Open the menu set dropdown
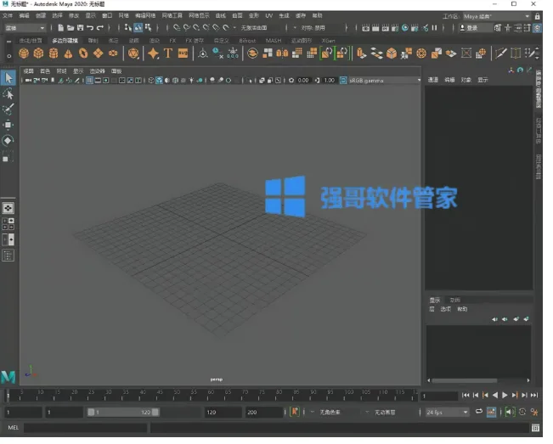 [x=25, y=28]
